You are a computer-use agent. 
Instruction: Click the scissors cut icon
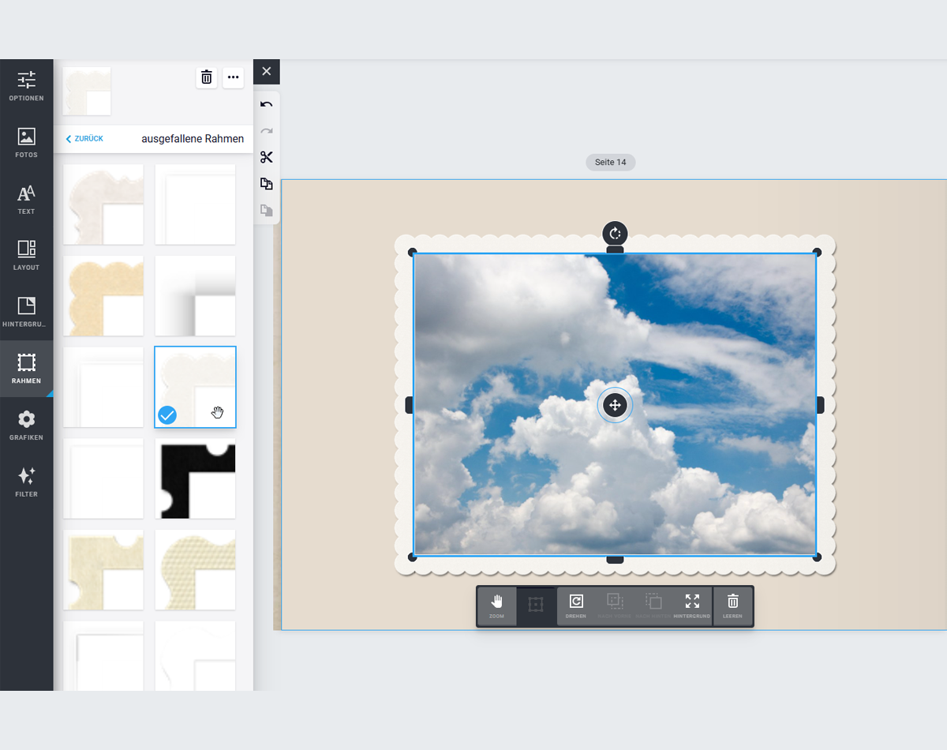267,157
